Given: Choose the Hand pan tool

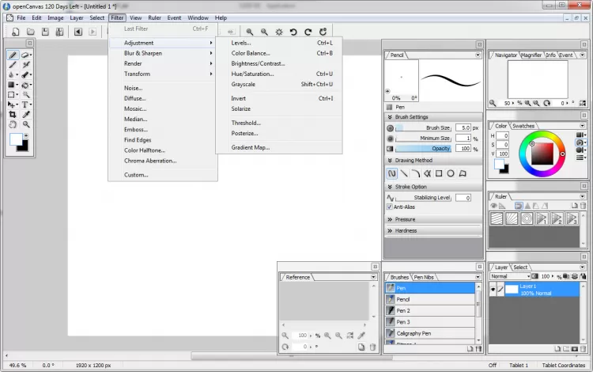Looking at the screenshot, I should click(13, 124).
